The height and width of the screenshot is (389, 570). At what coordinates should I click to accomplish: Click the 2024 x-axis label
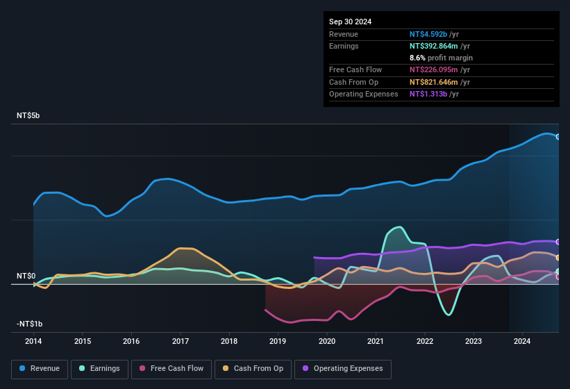(x=522, y=341)
